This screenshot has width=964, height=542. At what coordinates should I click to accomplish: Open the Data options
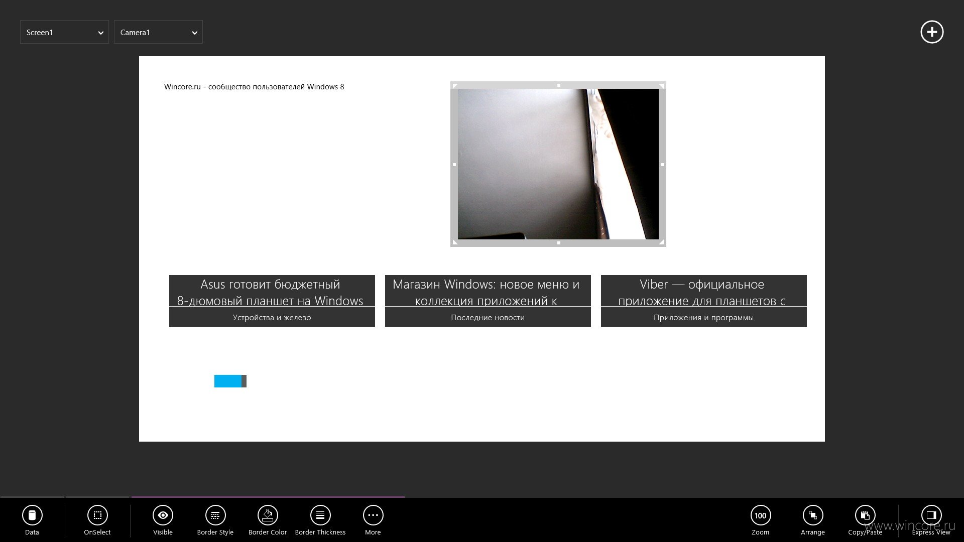coord(32,520)
